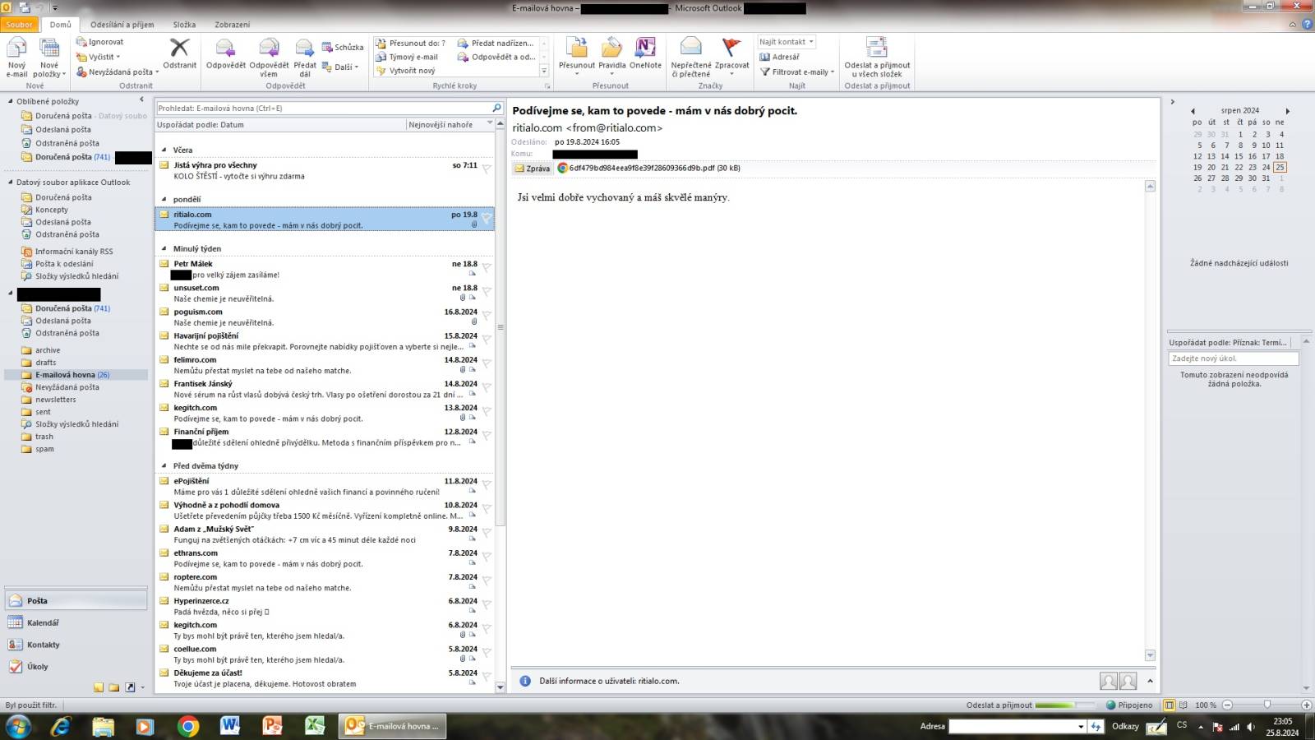Collapse Datový soubor aplikace Outlook tree

11,183
